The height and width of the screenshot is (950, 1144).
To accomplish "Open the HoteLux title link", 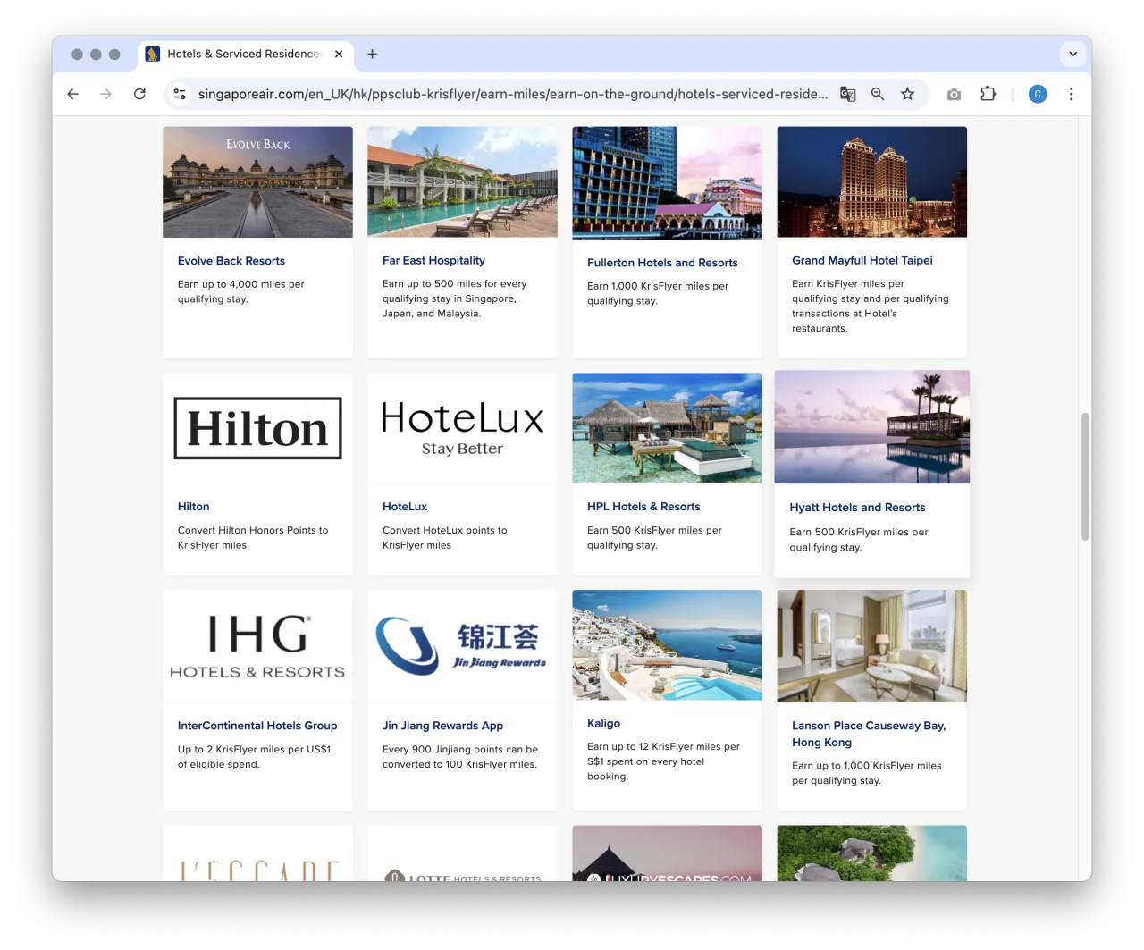I will [404, 507].
